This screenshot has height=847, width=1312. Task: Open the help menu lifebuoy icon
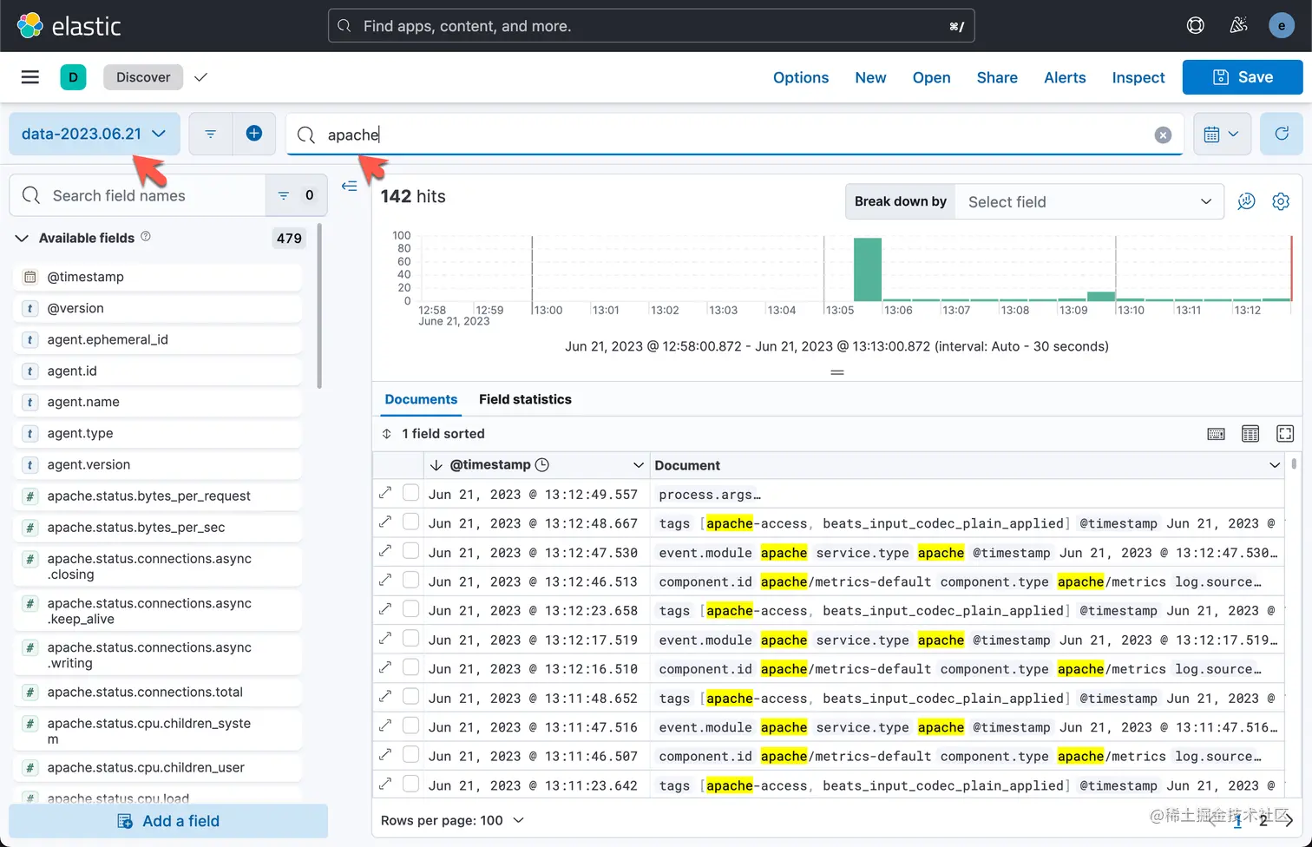point(1196,25)
